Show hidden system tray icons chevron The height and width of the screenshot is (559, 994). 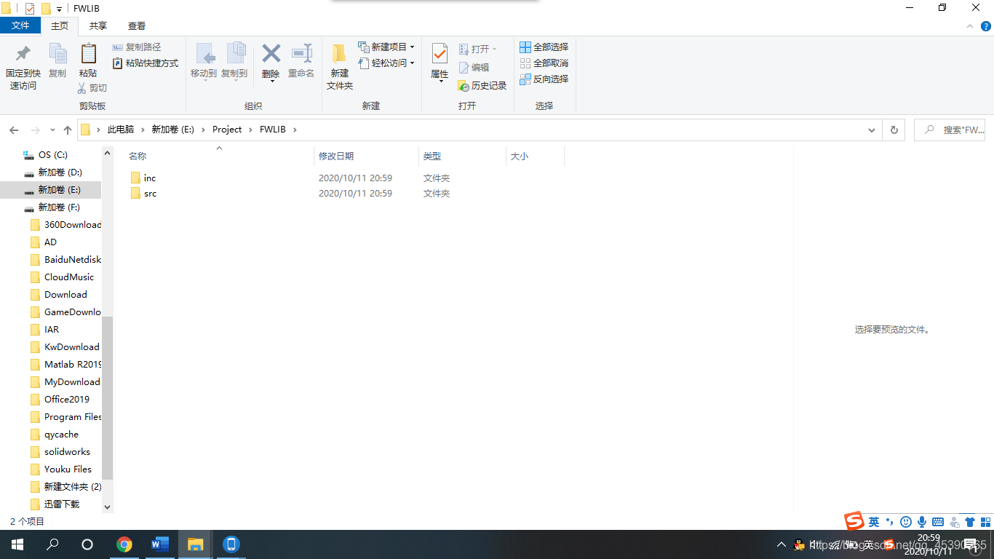(782, 544)
